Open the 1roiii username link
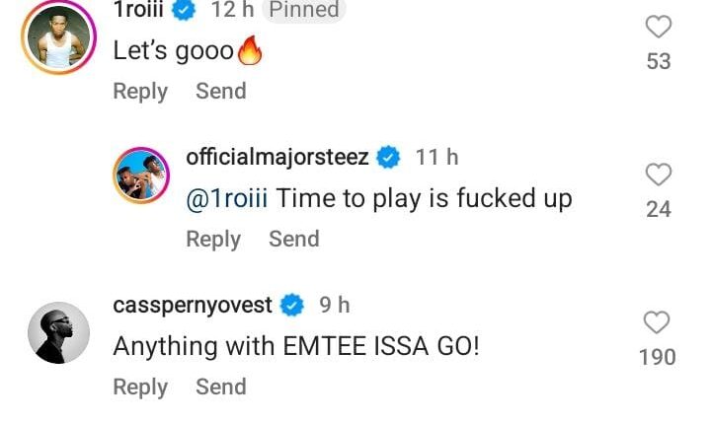The width and height of the screenshot is (711, 424). [143, 10]
